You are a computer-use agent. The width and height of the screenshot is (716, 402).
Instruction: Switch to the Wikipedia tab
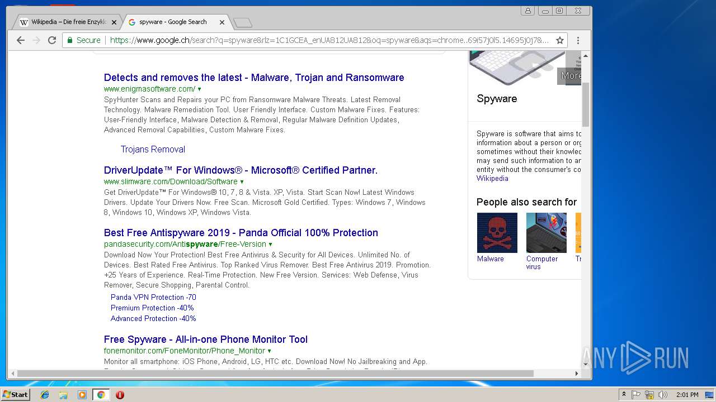tap(67, 22)
